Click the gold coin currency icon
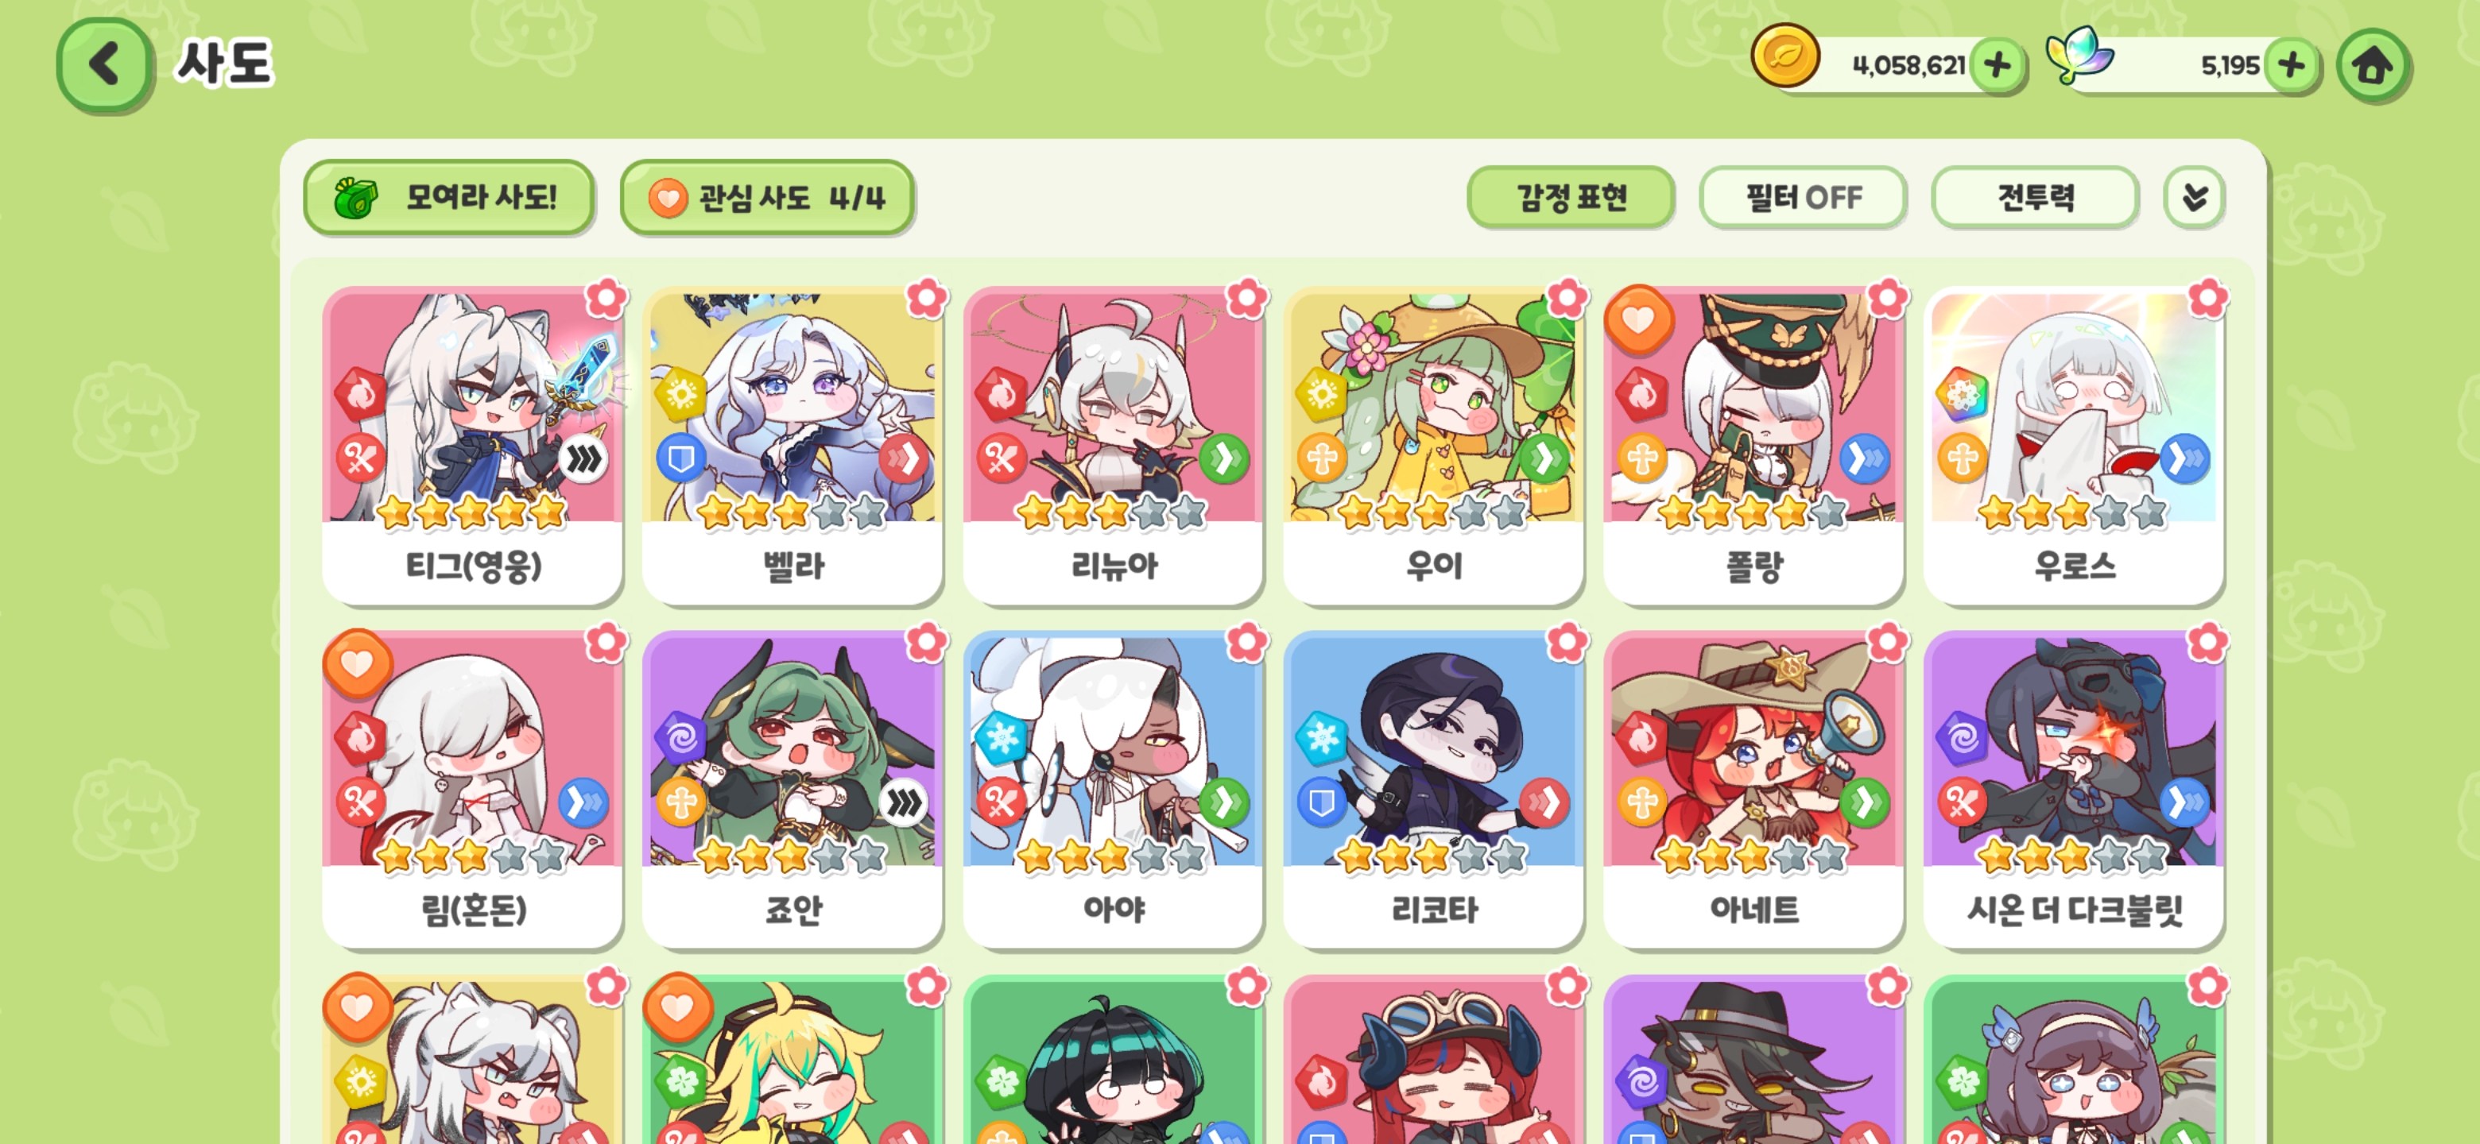2480x1144 pixels. click(x=1784, y=56)
